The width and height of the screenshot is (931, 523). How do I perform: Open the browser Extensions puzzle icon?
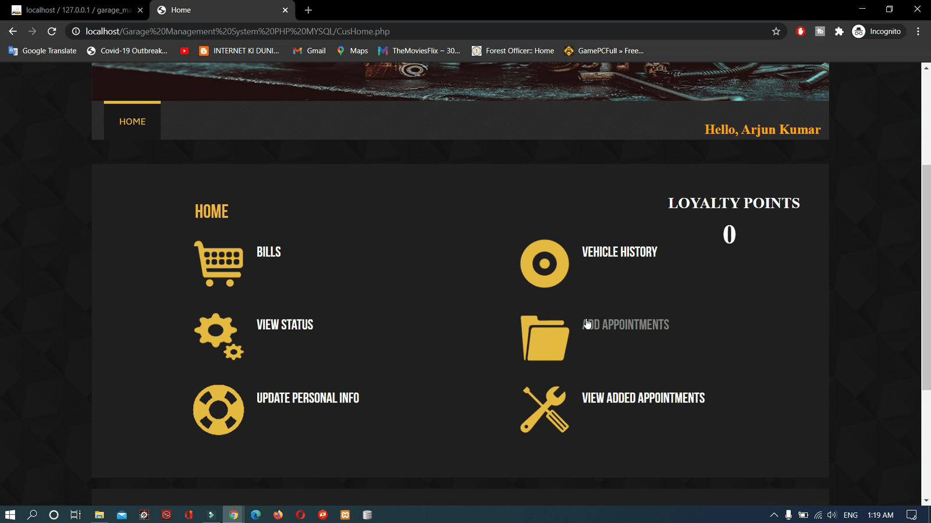click(838, 31)
